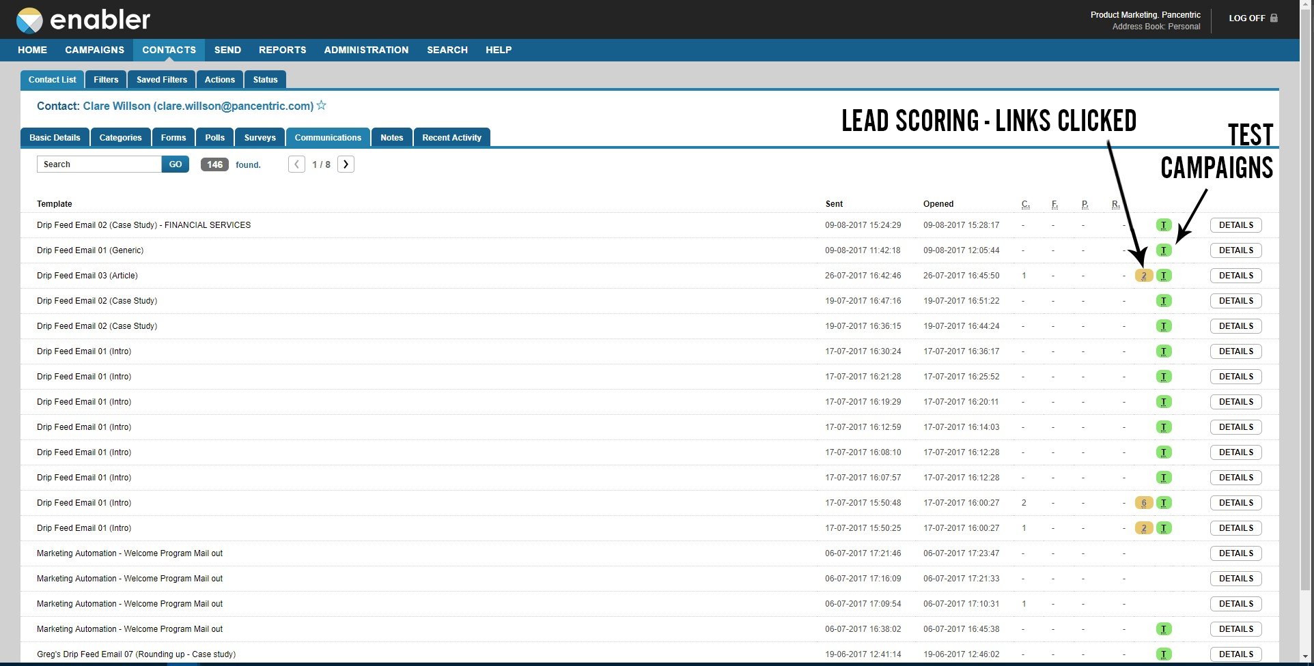Click green T badge on row sent 16:30:24
This screenshot has height=666, width=1314.
point(1164,351)
